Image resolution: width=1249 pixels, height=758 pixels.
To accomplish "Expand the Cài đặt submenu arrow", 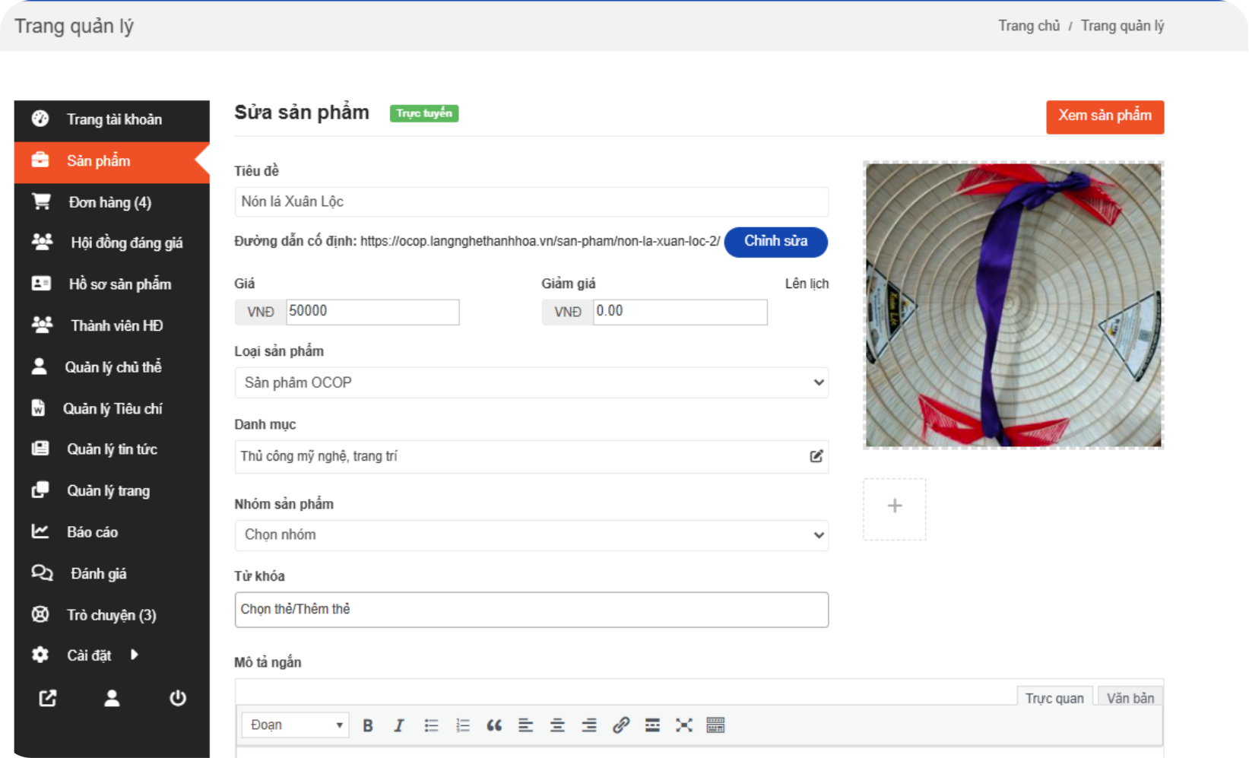I will 135,655.
